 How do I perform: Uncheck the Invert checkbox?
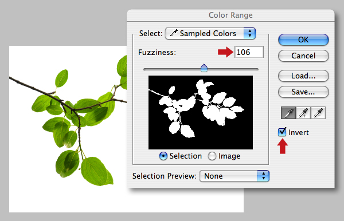tap(282, 132)
